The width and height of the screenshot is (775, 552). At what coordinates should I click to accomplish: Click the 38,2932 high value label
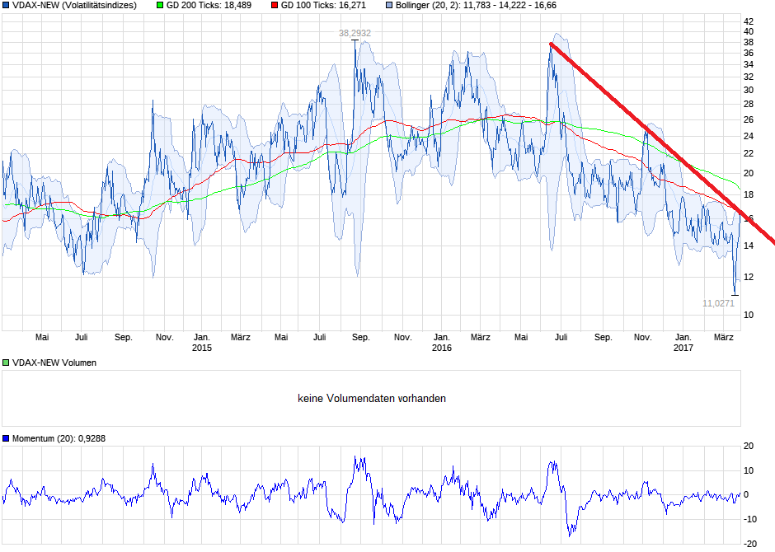355,33
